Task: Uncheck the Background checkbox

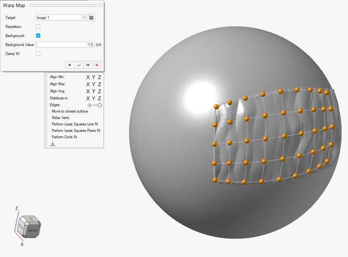Action: (x=38, y=36)
